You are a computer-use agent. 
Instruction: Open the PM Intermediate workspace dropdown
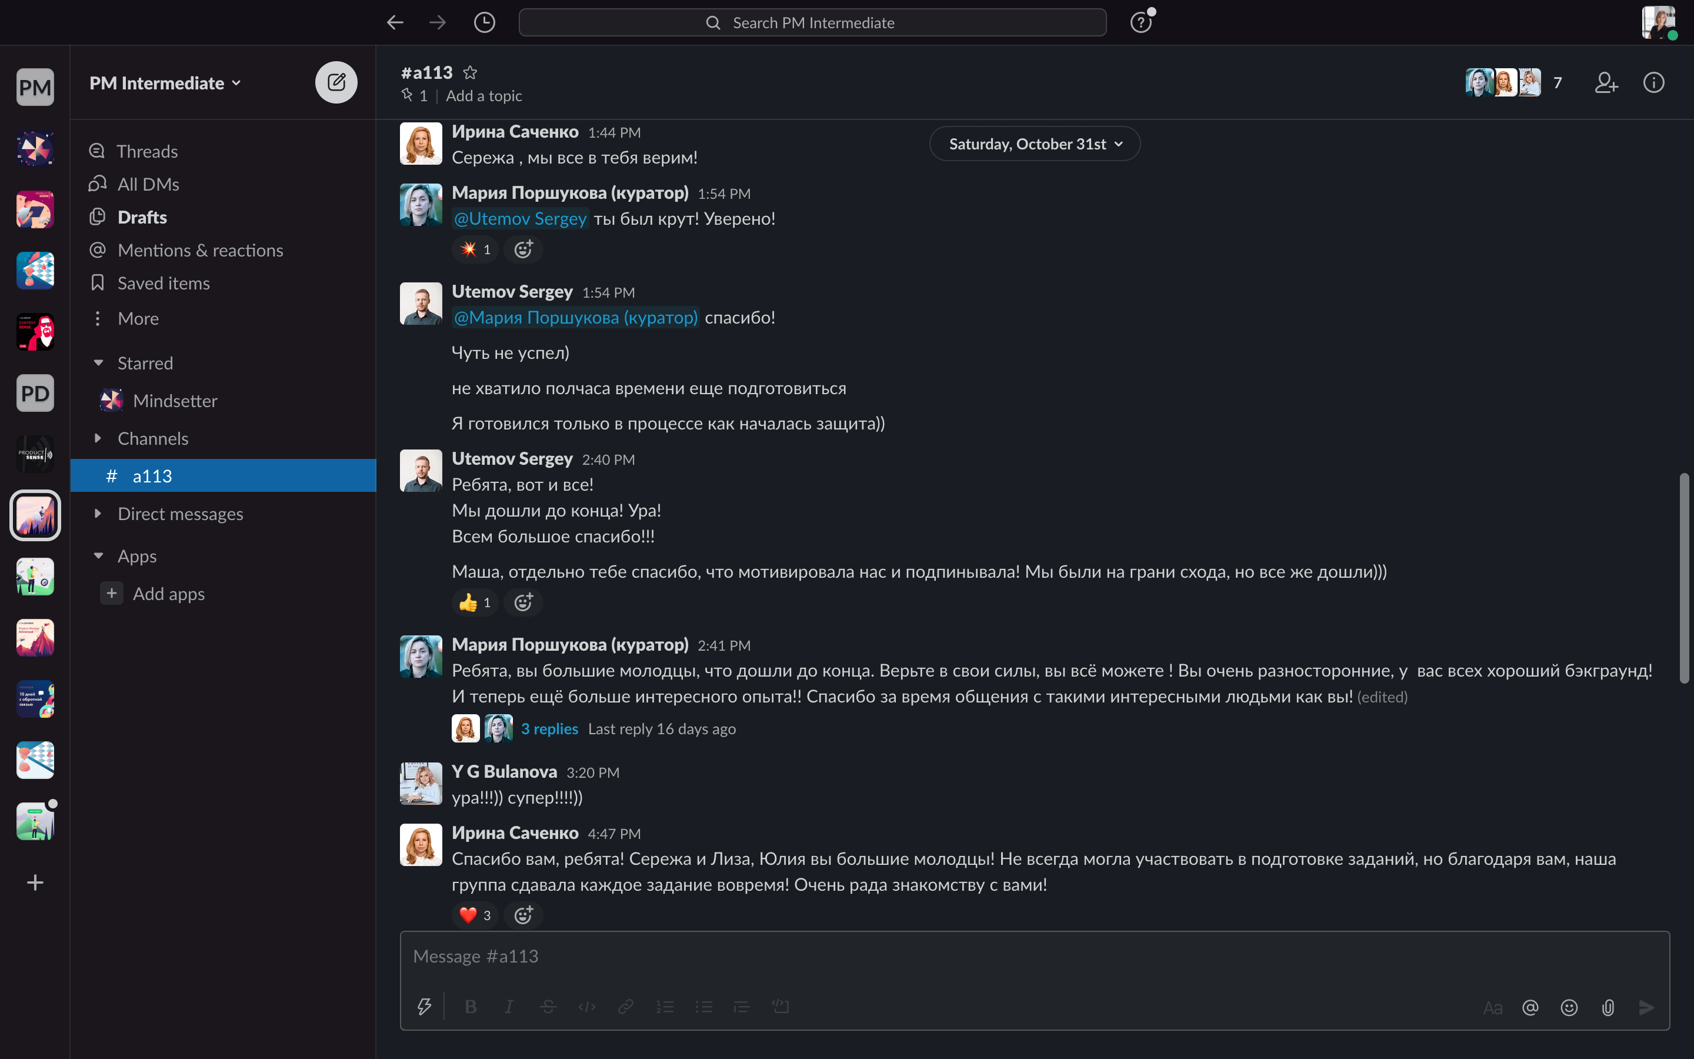pos(165,82)
